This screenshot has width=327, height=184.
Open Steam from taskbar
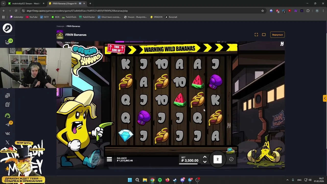175,180
